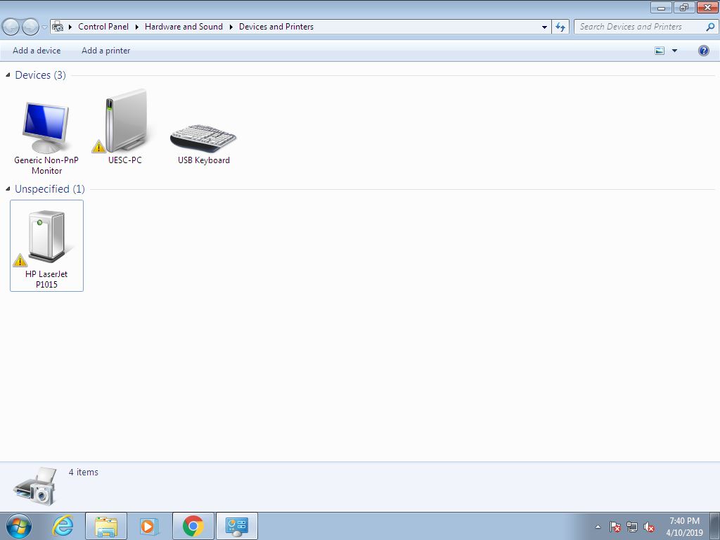Image resolution: width=720 pixels, height=540 pixels.
Task: Click Devices and Printers breadcrumb
Action: (276, 27)
